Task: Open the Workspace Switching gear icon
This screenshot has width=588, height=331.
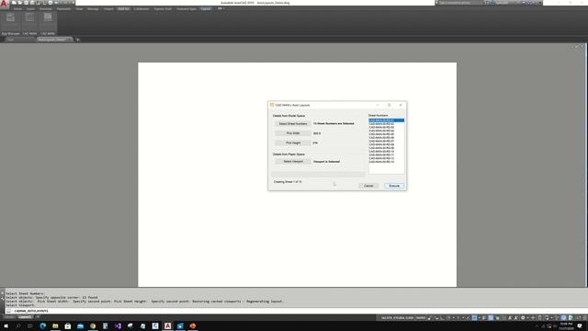Action: click(523, 318)
